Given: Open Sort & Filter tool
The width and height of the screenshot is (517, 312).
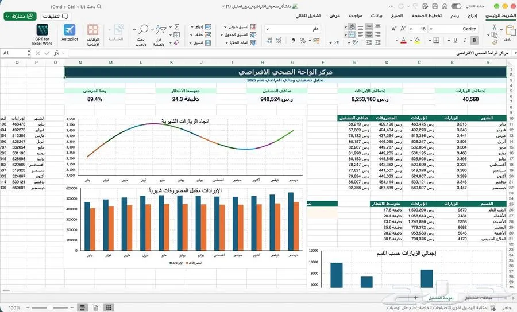Looking at the screenshot, I should click(161, 30).
